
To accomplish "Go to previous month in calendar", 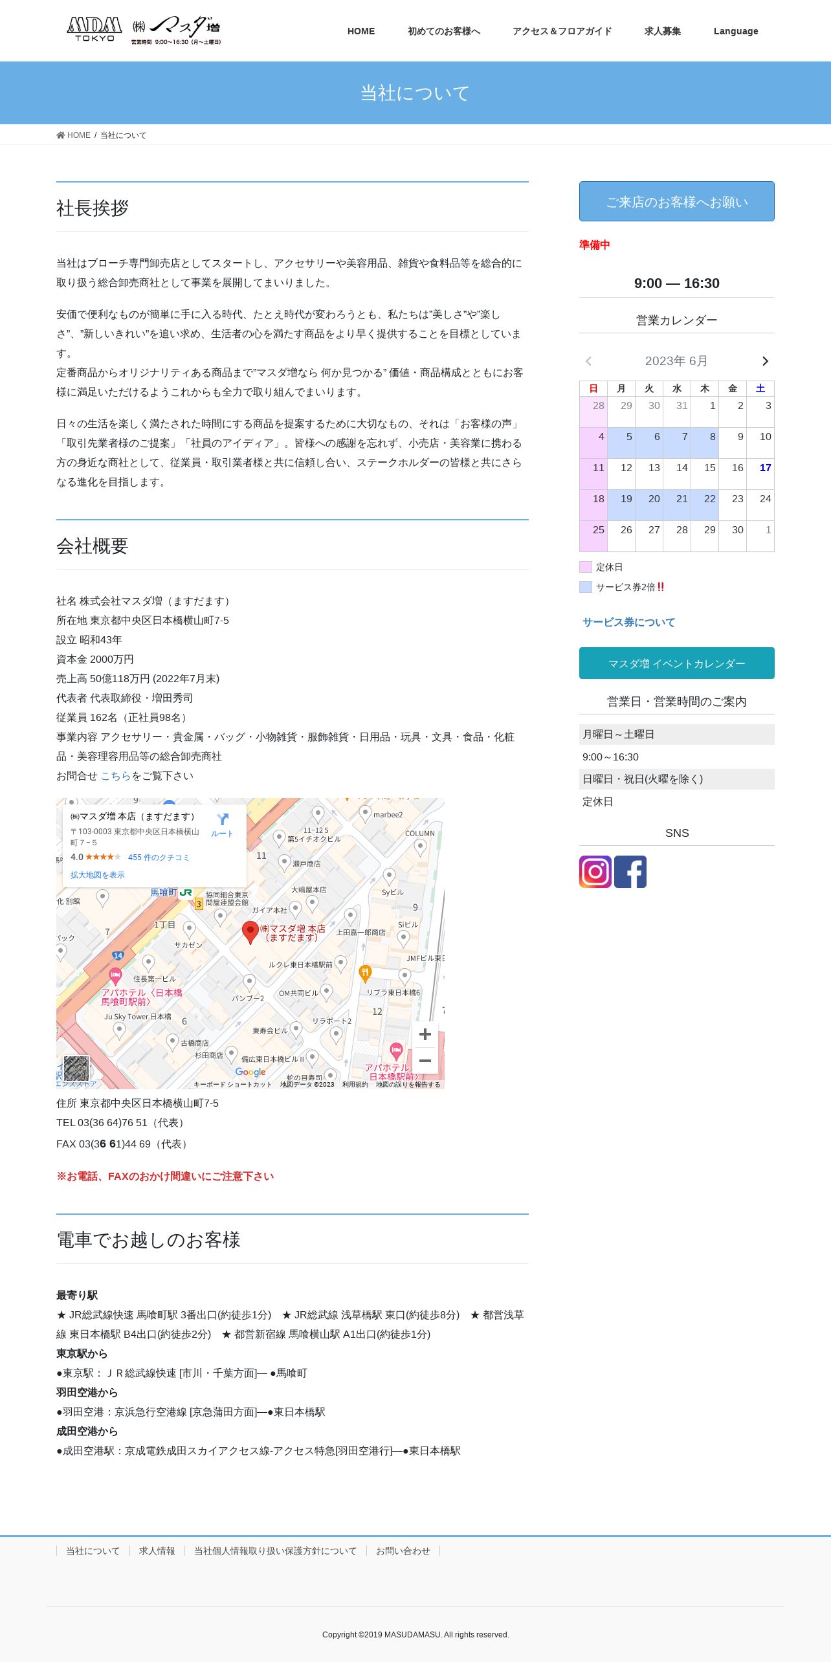I will pos(588,361).
